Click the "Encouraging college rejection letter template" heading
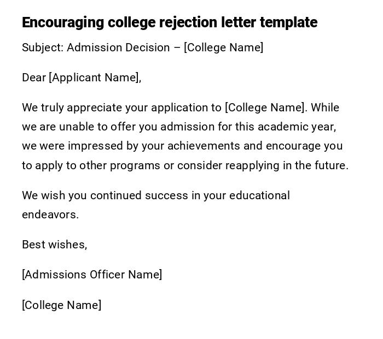The height and width of the screenshot is (339, 383). [170, 22]
